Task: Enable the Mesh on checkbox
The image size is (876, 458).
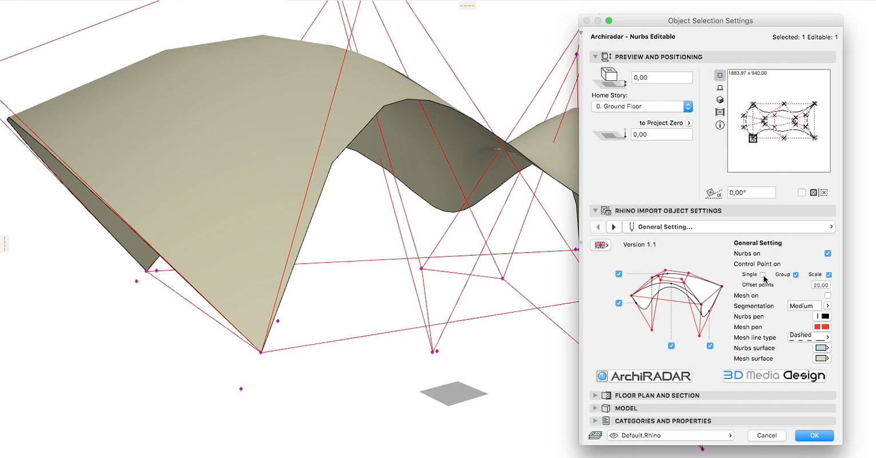Action: (828, 295)
